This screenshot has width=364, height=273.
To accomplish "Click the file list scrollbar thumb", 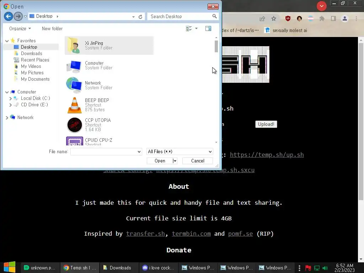I will [x=216, y=47].
